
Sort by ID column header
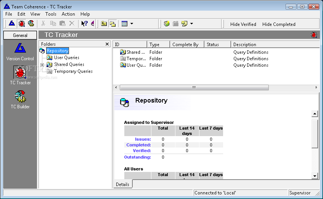pyautogui.click(x=130, y=45)
